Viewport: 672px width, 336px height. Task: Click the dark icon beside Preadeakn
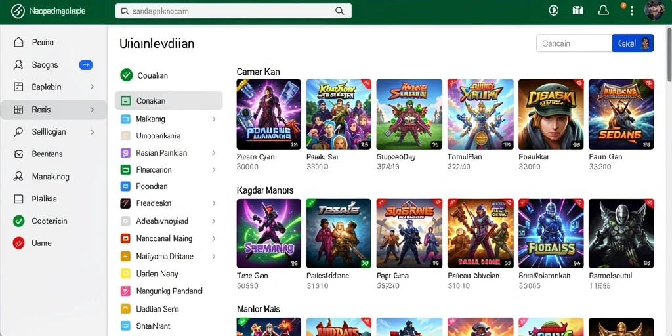click(125, 203)
